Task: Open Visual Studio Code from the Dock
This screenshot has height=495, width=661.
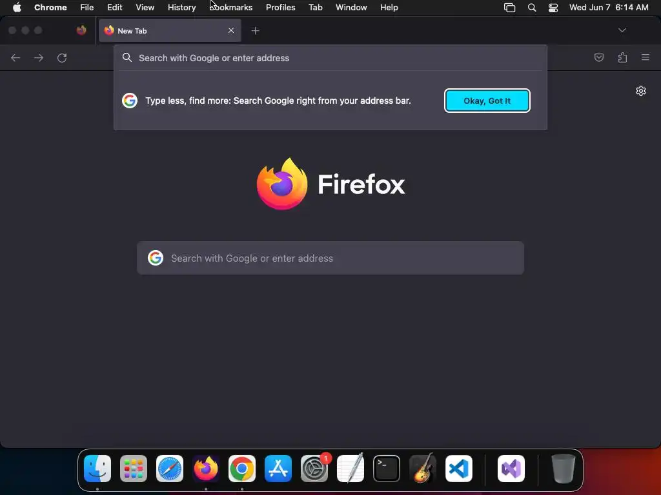Action: (x=459, y=469)
